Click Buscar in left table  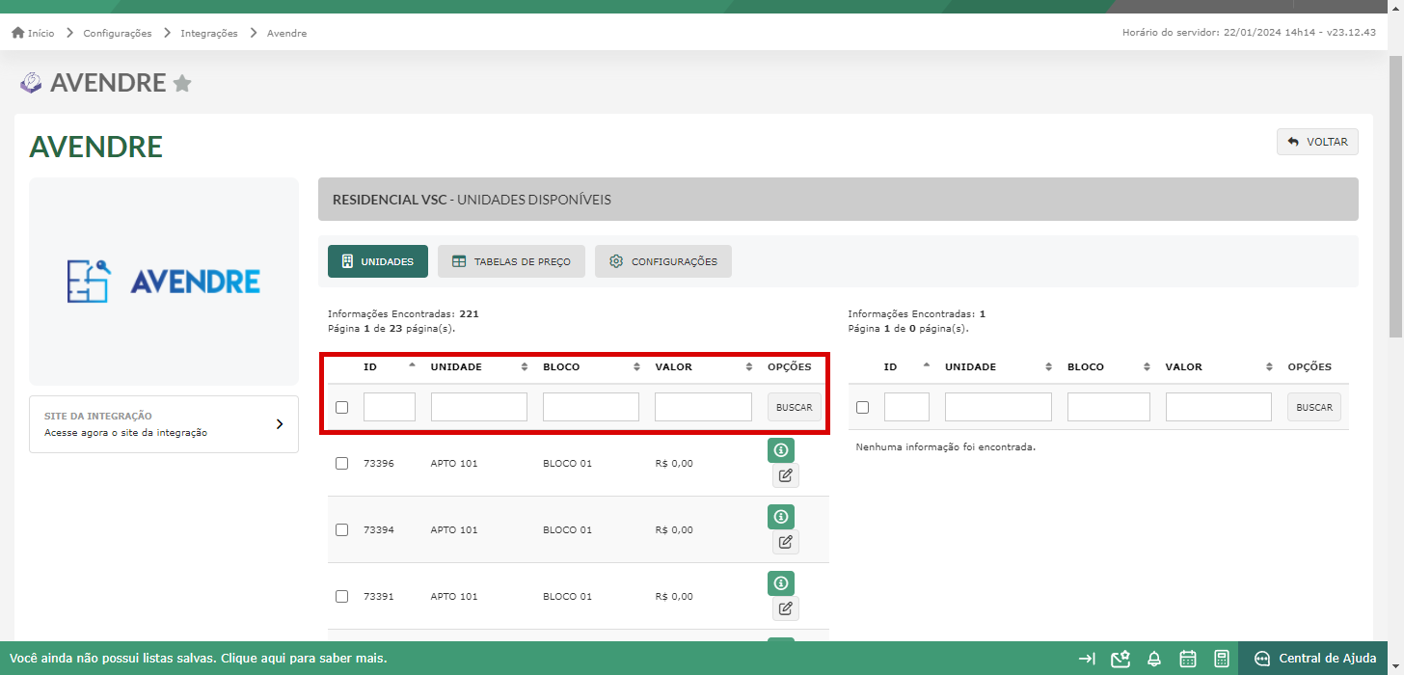coord(795,407)
